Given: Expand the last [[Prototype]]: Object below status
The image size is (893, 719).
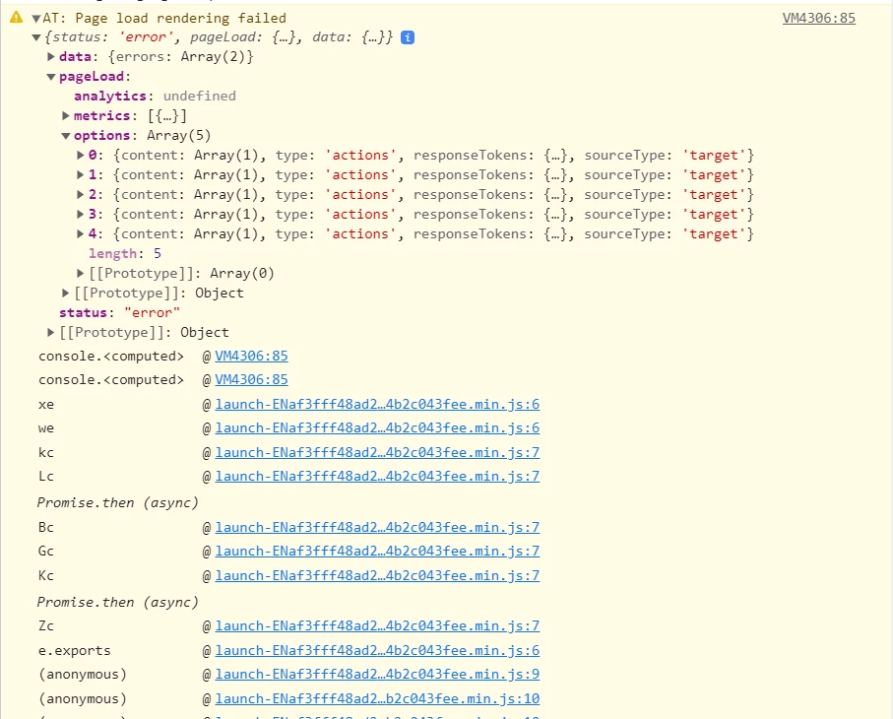Looking at the screenshot, I should click(50, 332).
